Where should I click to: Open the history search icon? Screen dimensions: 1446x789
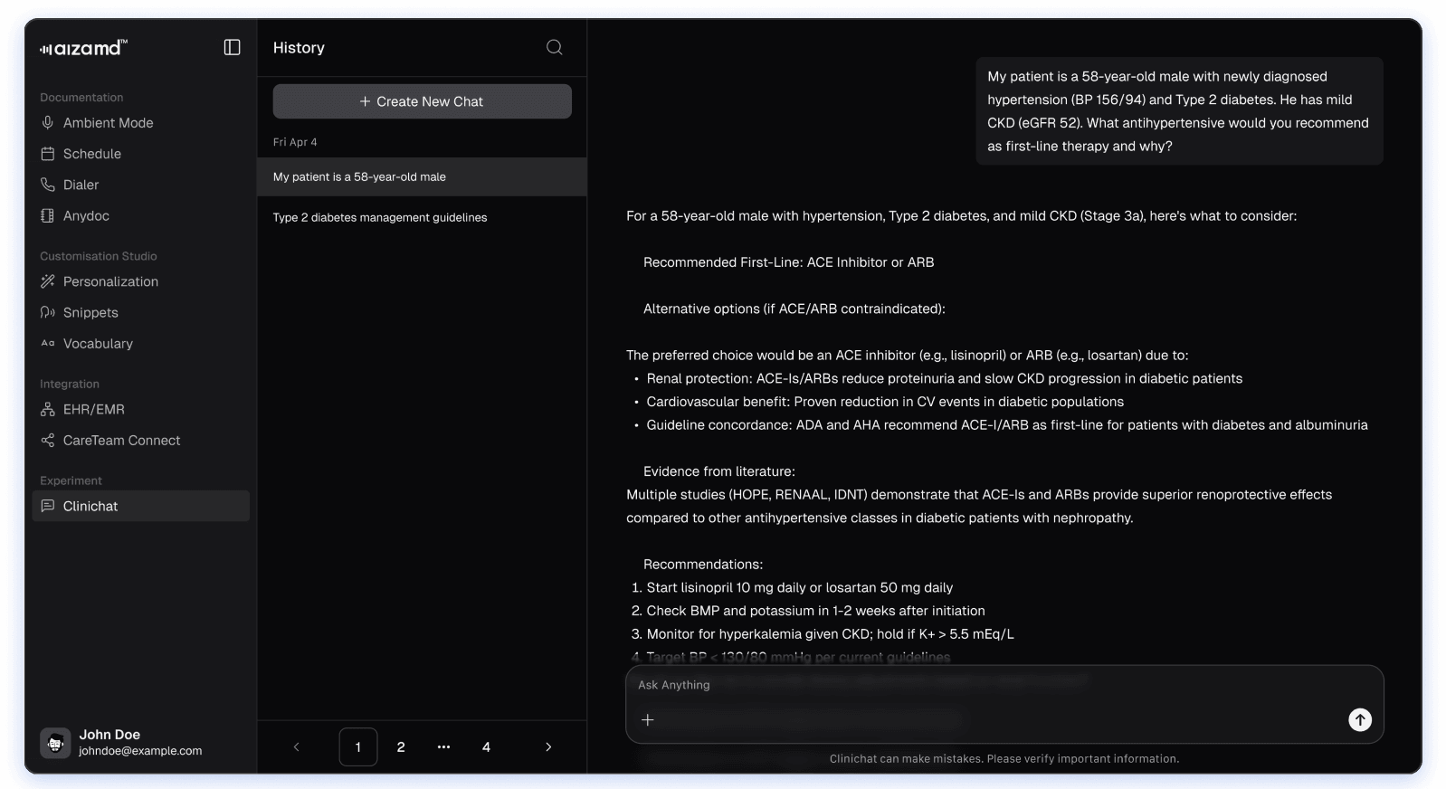[x=554, y=47]
